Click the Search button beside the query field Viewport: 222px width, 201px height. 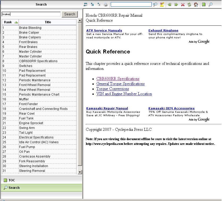point(70,14)
